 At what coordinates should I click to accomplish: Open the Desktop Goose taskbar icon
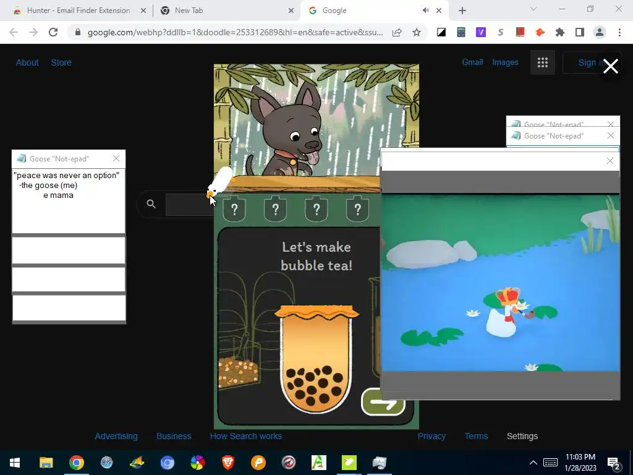pyautogui.click(x=349, y=463)
